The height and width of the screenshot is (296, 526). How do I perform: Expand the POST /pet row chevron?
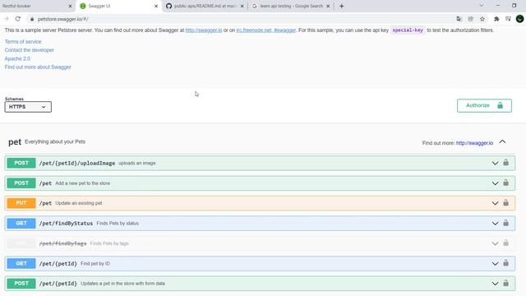(x=495, y=183)
